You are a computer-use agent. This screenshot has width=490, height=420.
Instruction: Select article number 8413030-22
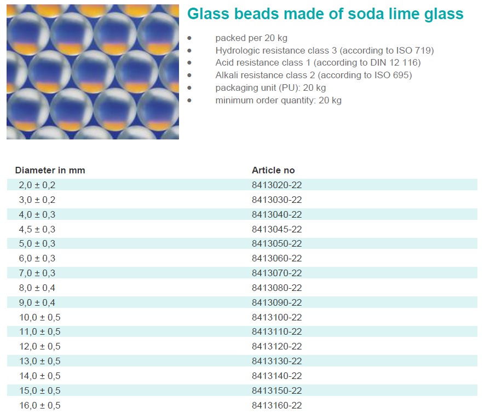point(277,200)
